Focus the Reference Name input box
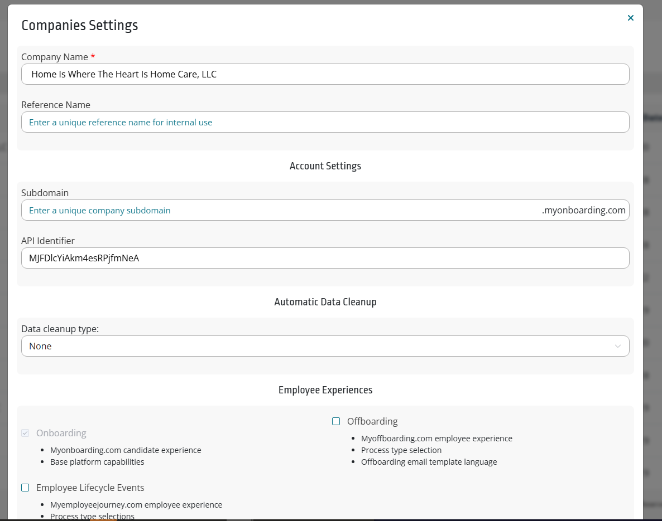The image size is (662, 521). pyautogui.click(x=325, y=122)
